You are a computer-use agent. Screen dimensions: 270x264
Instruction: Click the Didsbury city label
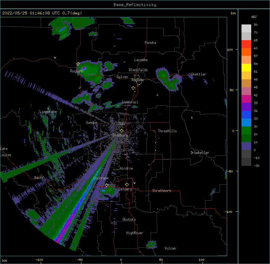(x=120, y=135)
